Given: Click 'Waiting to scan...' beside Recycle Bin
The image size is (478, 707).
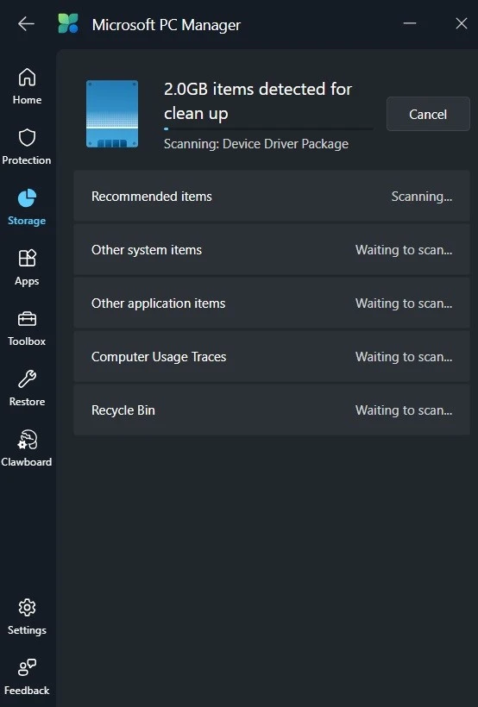Looking at the screenshot, I should click(404, 410).
